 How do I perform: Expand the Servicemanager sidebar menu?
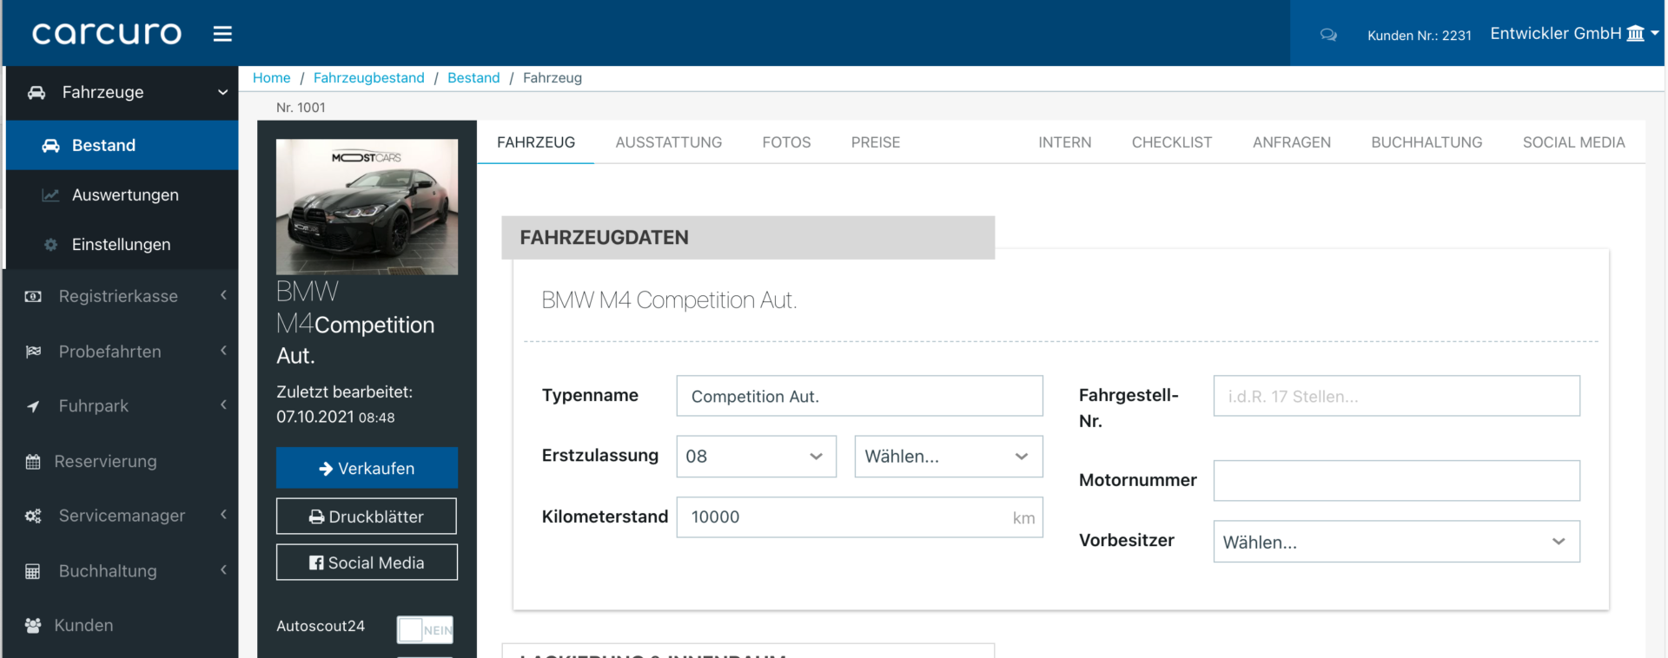223,515
